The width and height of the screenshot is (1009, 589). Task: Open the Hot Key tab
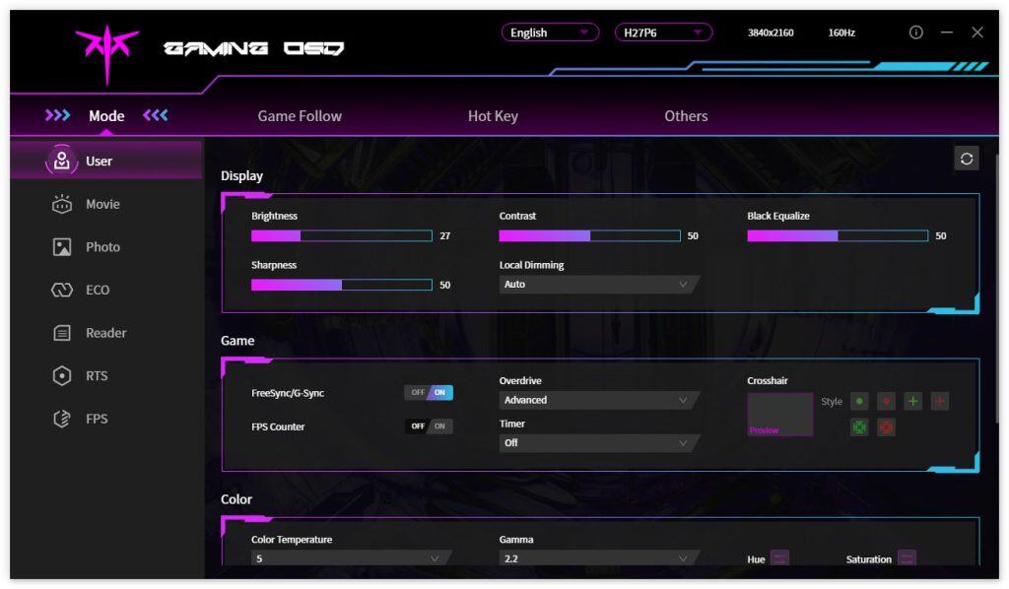pyautogui.click(x=493, y=116)
